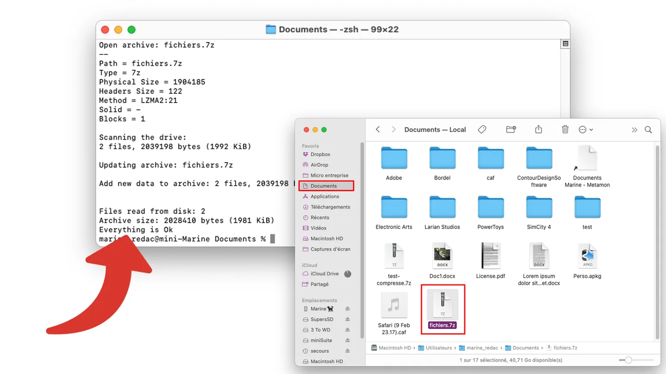Select the Doc1.docx document
Image resolution: width=666 pixels, height=374 pixels.
click(442, 261)
